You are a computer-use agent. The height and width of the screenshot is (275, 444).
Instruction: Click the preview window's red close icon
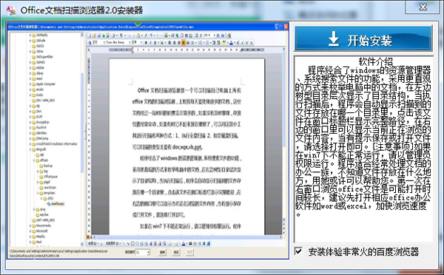click(286, 27)
